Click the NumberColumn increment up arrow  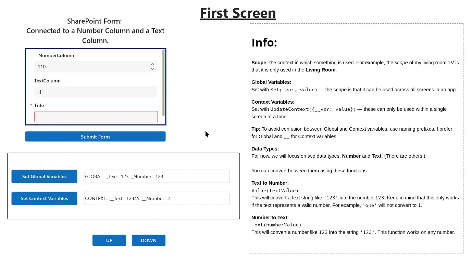pos(152,64)
